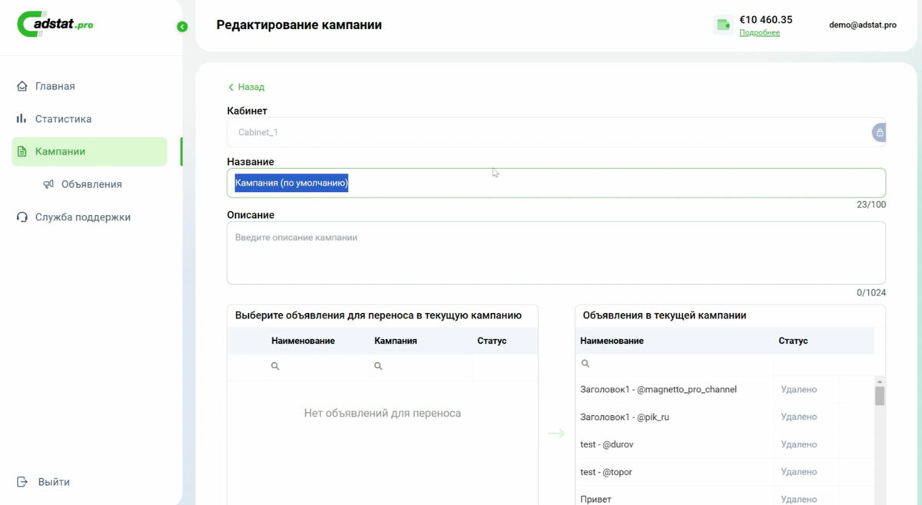Image resolution: width=922 pixels, height=505 pixels.
Task: Click Выйти to log out
Action: pos(54,482)
